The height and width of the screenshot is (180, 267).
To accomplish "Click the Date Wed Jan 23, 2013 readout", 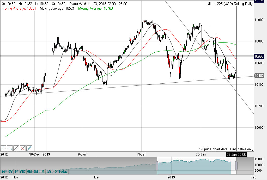I will 98,4.
